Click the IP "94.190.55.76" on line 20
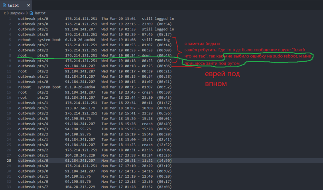323x190 pixels. pos(78,119)
